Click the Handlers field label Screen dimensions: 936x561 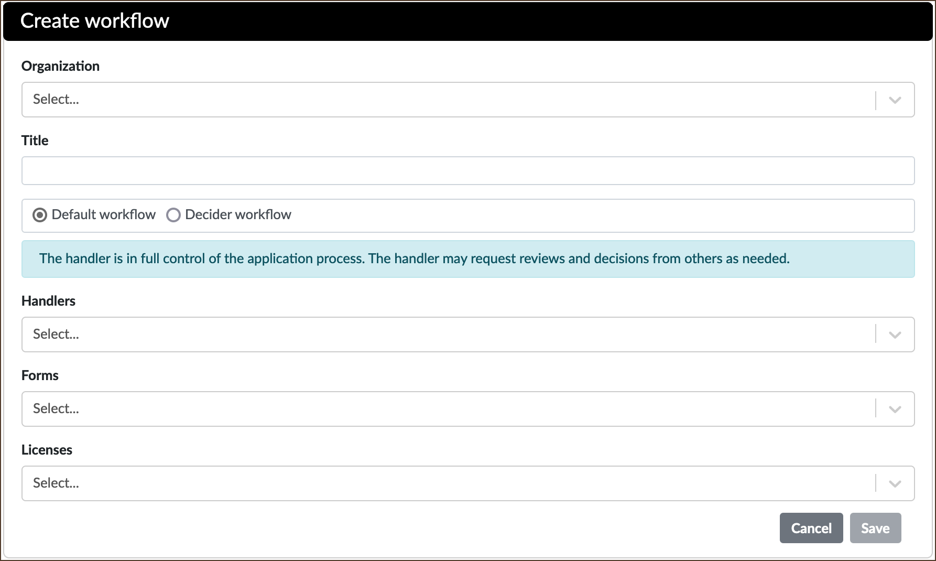click(x=48, y=301)
